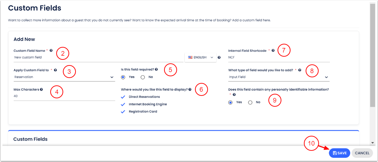This screenshot has height=162, width=378.
Task: Select No for Is this field required
Action: point(143,77)
